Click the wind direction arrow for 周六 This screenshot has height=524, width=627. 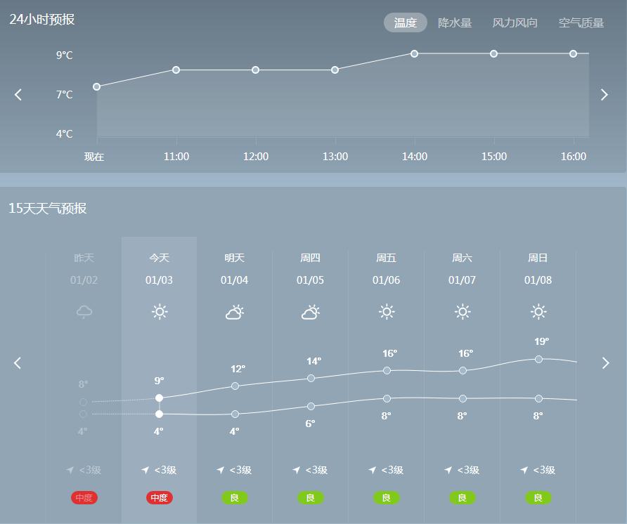pyautogui.click(x=448, y=470)
